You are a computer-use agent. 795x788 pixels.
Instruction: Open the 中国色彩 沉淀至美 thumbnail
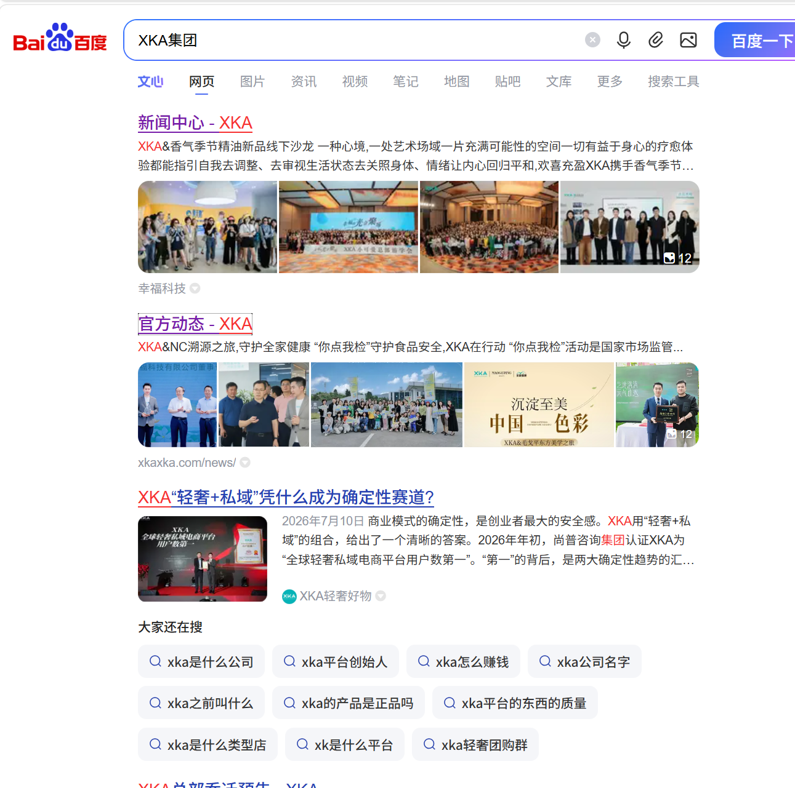[x=539, y=405]
